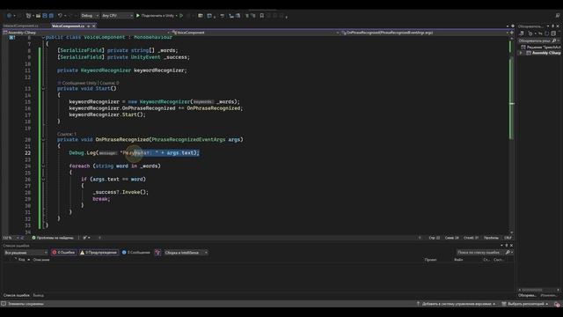Image resolution: width=563 pixels, height=317 pixels.
Task: Close the VoiceComponent.cs tab
Action: (94, 26)
